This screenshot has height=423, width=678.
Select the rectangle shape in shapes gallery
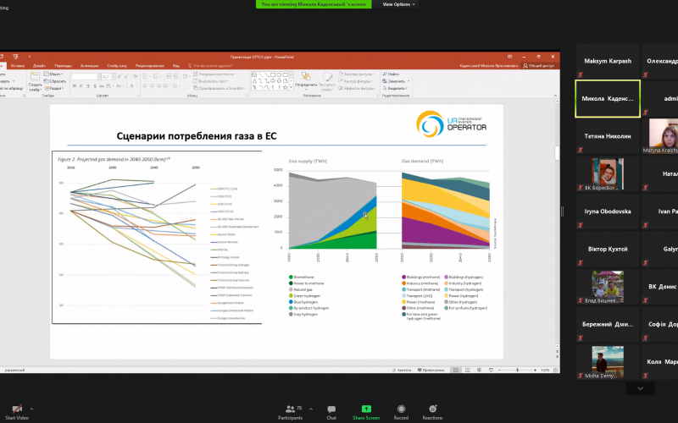click(x=273, y=75)
